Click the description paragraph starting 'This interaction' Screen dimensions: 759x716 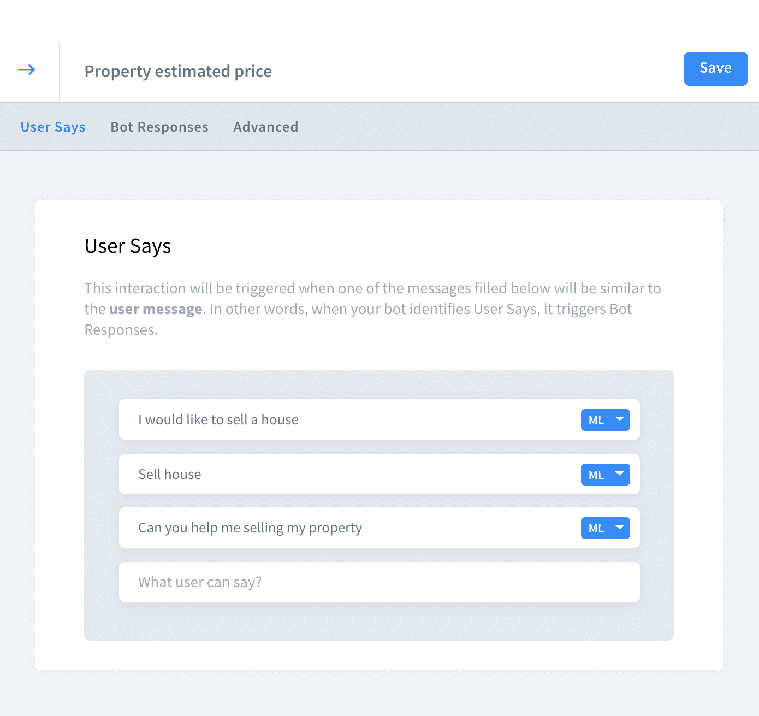click(x=372, y=288)
